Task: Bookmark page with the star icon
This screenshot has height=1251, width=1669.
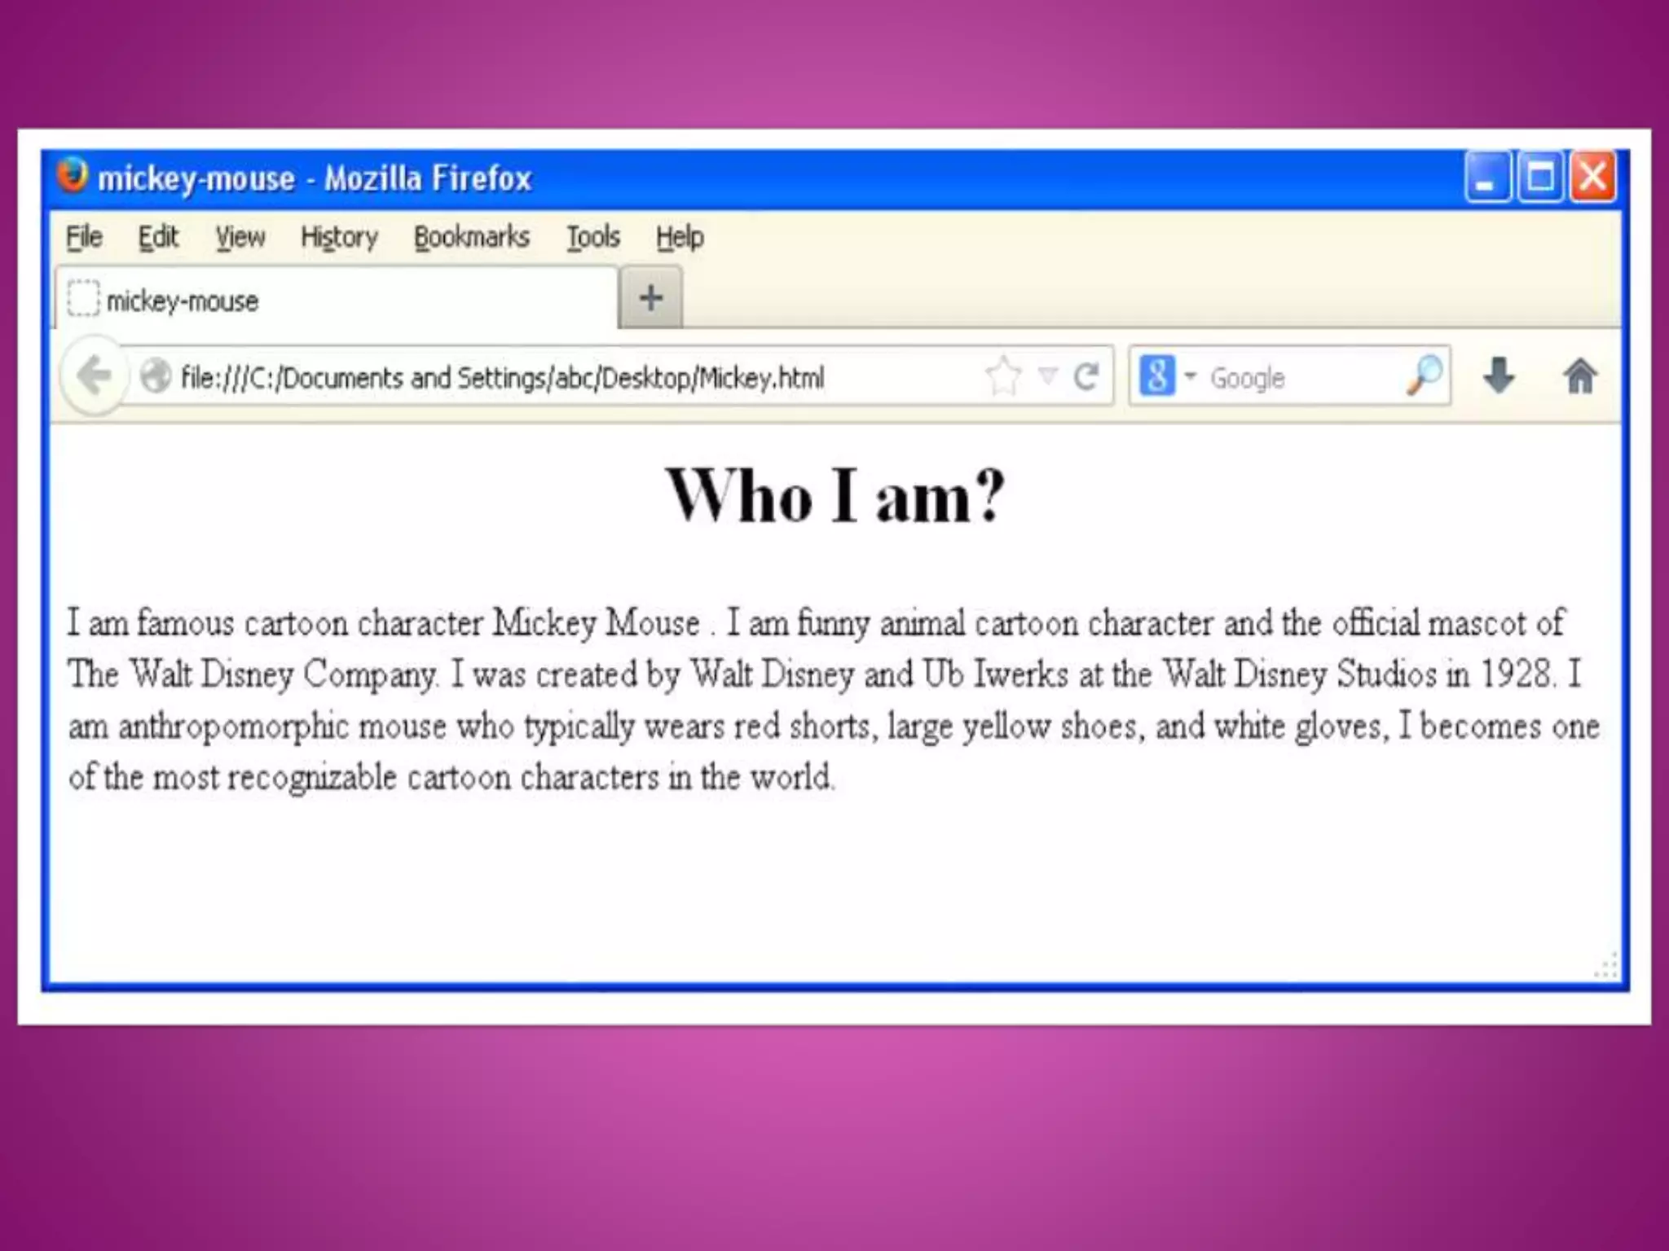Action: click(x=1003, y=375)
